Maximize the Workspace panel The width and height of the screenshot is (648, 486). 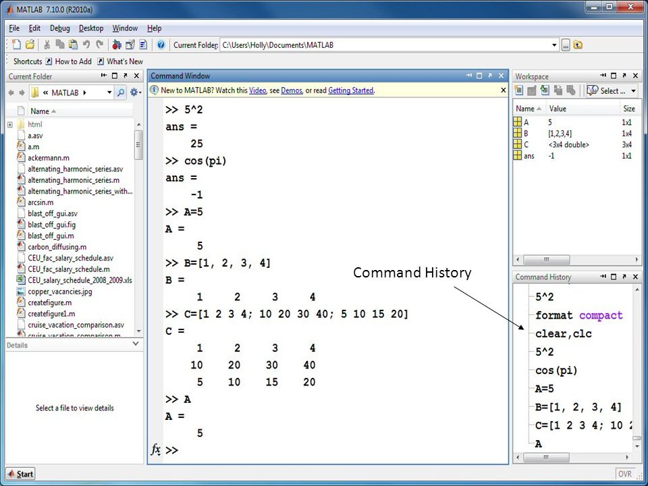pos(614,76)
